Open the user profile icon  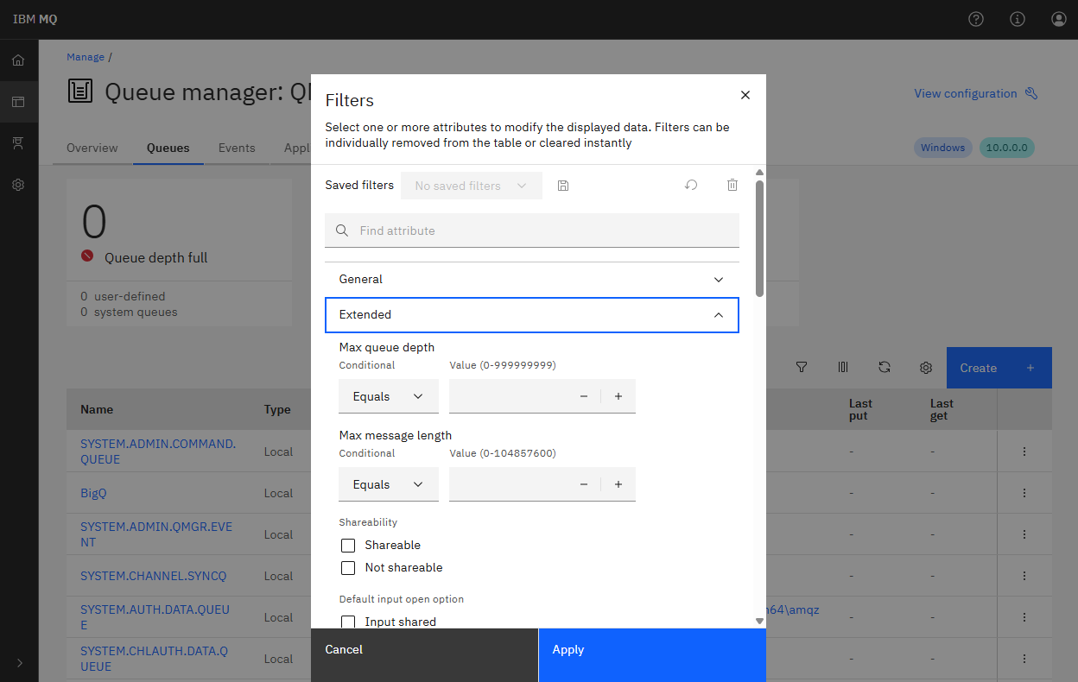1059,19
